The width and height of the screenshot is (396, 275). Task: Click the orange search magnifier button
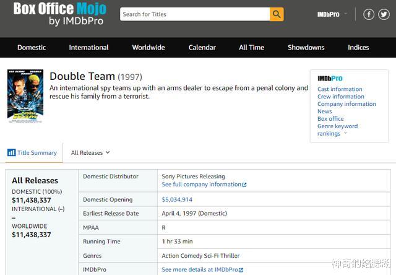tap(277, 14)
